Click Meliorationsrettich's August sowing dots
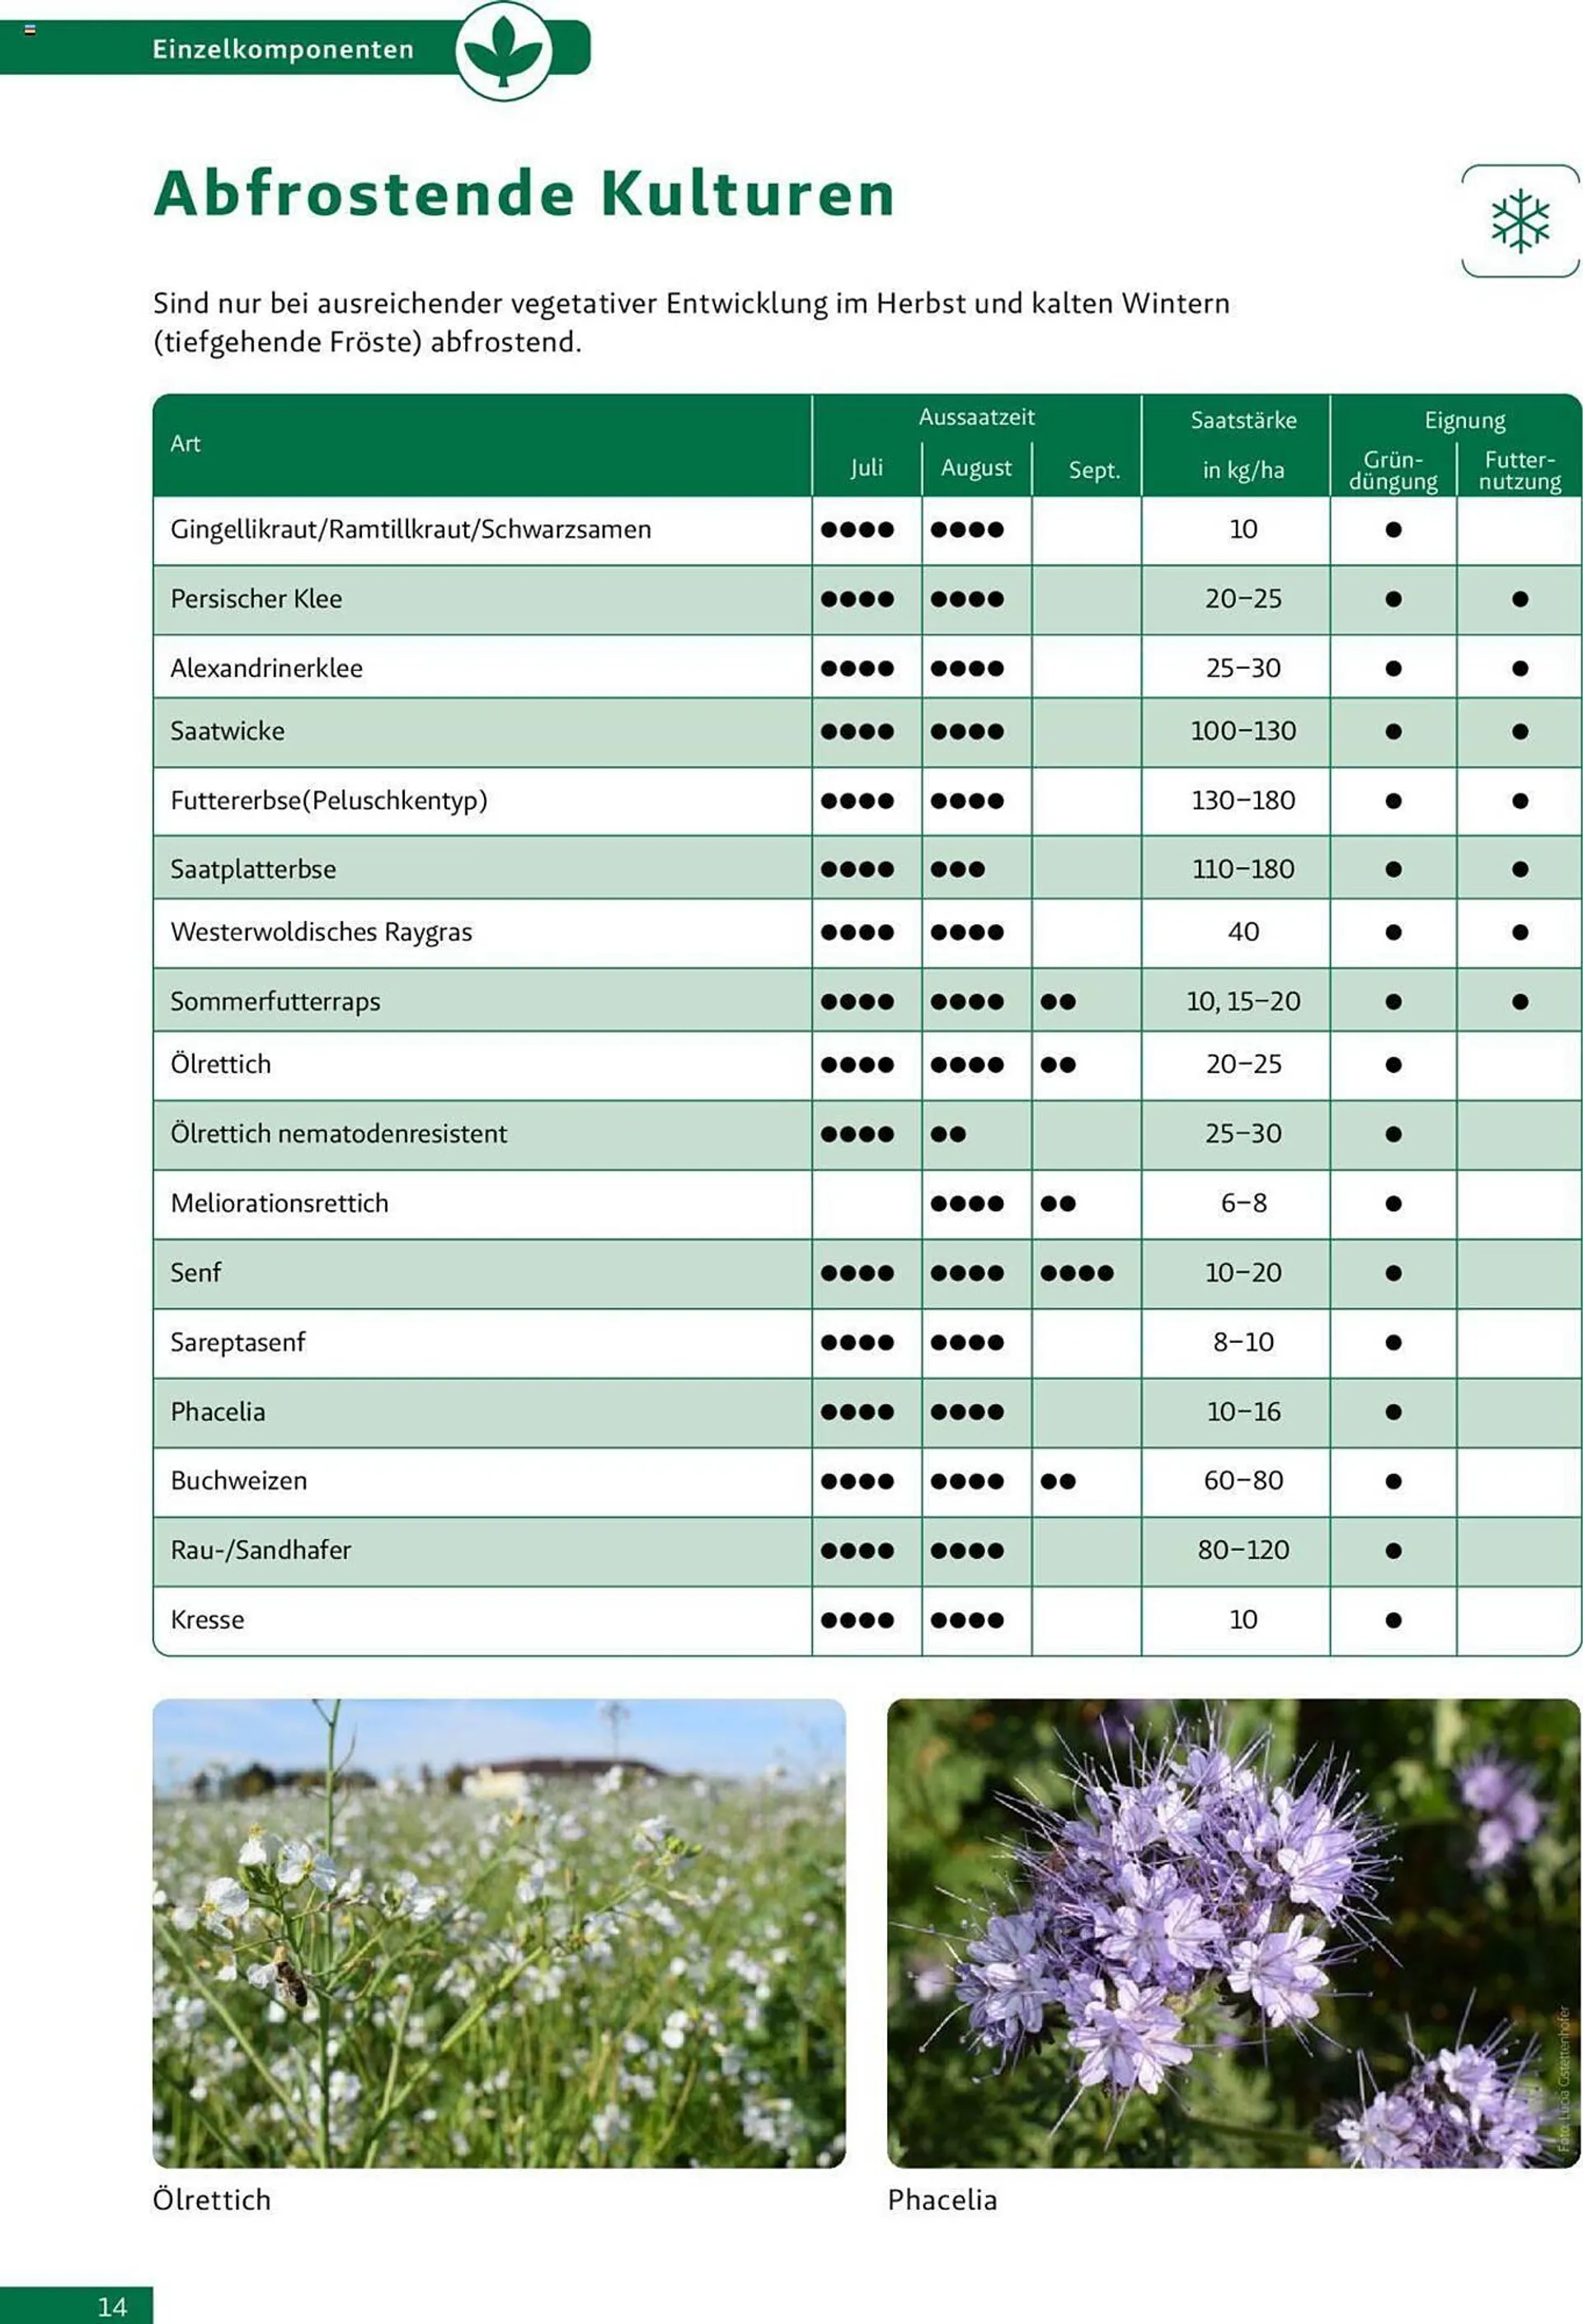 pos(966,1204)
